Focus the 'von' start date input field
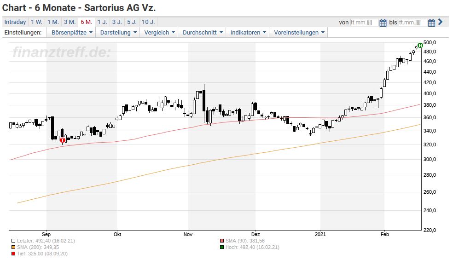Screen dimensions: 453x260 pyautogui.click(x=364, y=23)
